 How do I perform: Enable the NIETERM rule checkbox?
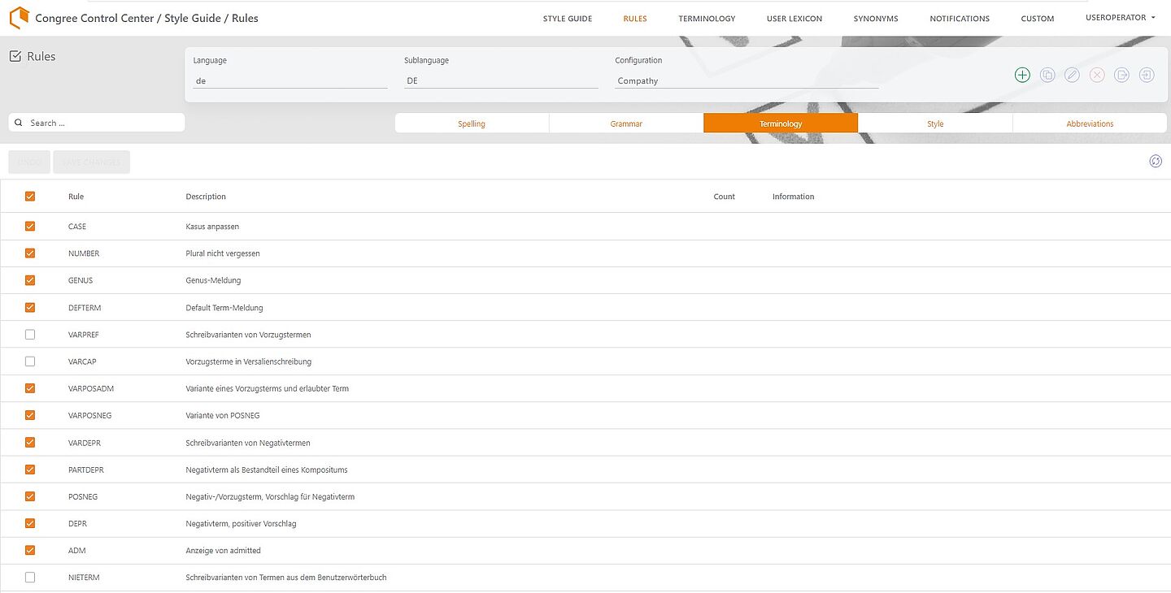coord(30,577)
